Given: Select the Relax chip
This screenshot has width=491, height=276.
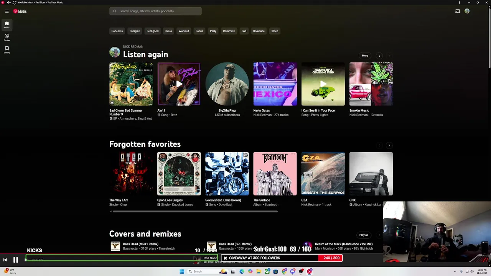Looking at the screenshot, I should pos(168,31).
